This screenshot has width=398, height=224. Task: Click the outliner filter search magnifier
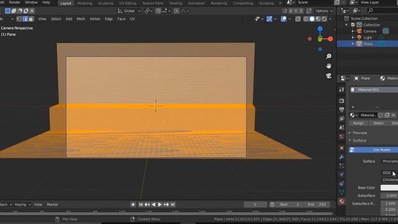(x=371, y=11)
